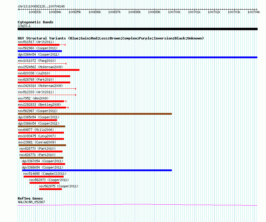
Task: Click the nsv511517 (Arlt2011) variant label
Action: click(36, 42)
